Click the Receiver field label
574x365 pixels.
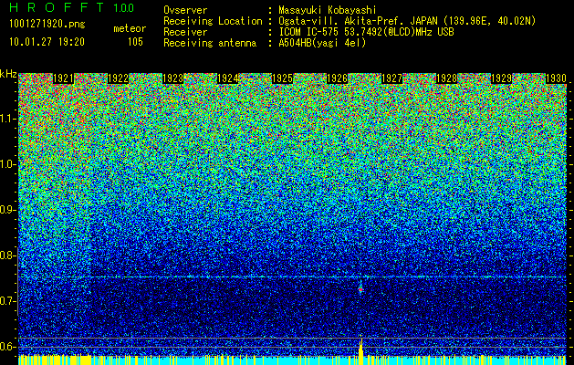[x=185, y=32]
